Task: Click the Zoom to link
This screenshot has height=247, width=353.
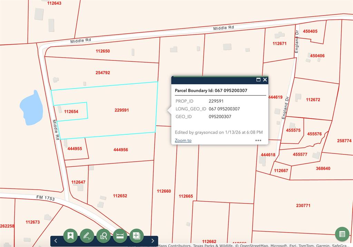Action: [183, 141]
